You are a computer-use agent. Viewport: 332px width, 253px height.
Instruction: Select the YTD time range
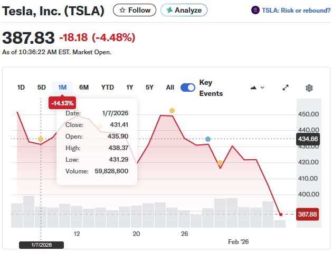pos(107,87)
